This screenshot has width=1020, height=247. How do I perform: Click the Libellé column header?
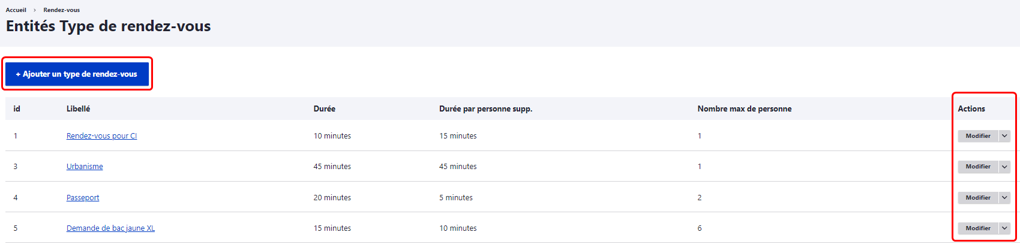coord(78,109)
